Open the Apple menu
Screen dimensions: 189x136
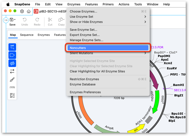tap(8, 4)
